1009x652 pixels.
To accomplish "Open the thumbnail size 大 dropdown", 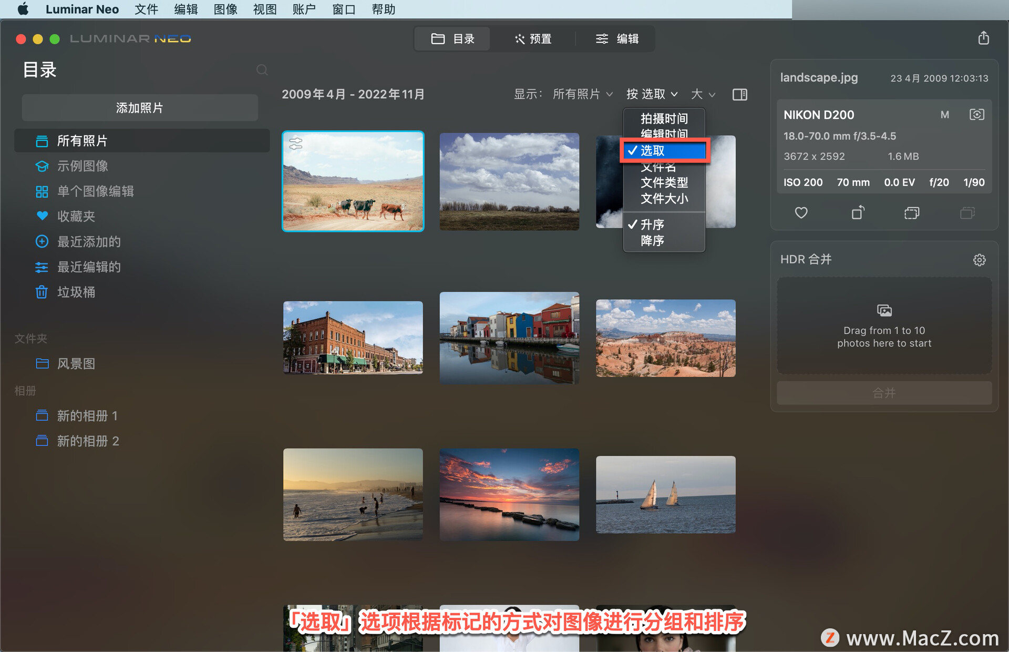I will point(703,94).
